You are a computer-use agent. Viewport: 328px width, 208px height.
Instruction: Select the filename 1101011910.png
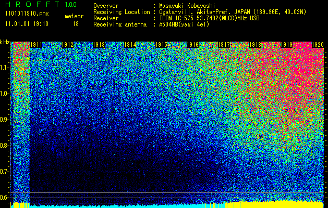point(27,14)
